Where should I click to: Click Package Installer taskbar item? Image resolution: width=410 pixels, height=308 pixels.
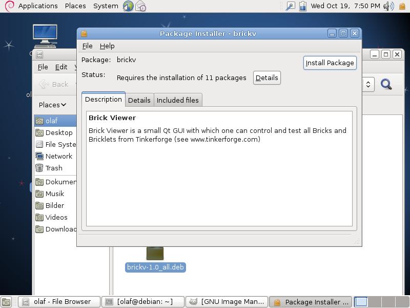(311, 302)
